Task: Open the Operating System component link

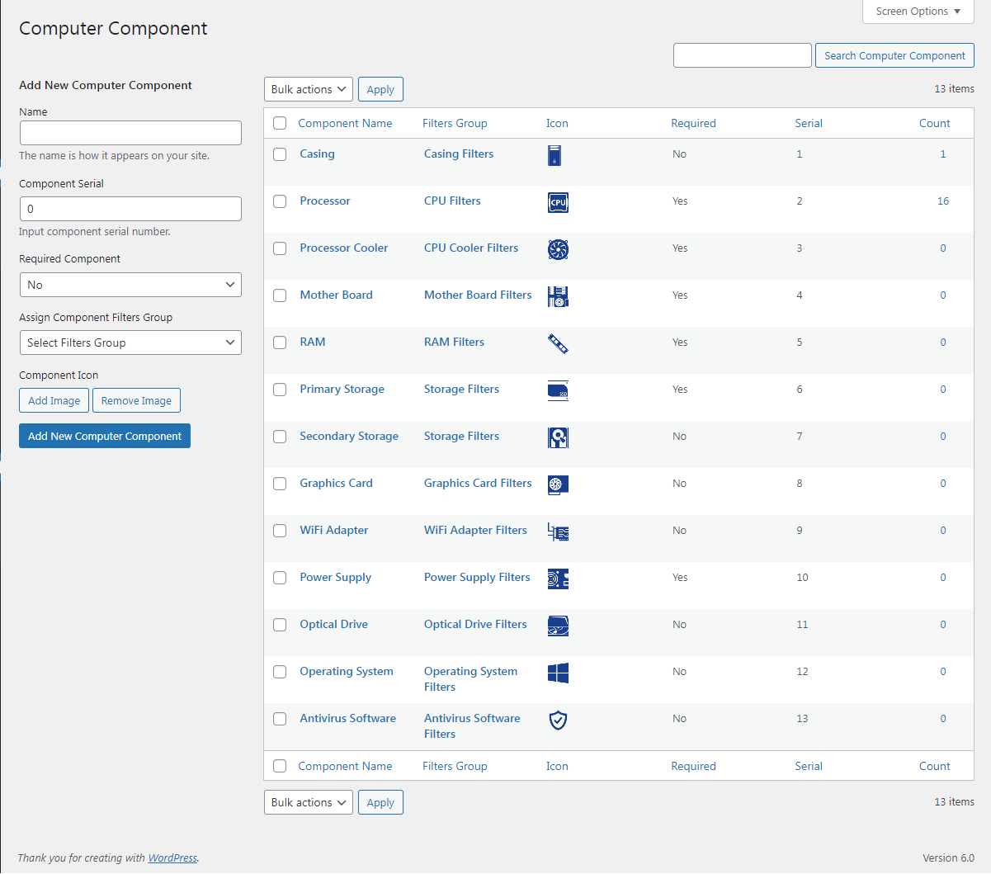Action: click(x=347, y=671)
